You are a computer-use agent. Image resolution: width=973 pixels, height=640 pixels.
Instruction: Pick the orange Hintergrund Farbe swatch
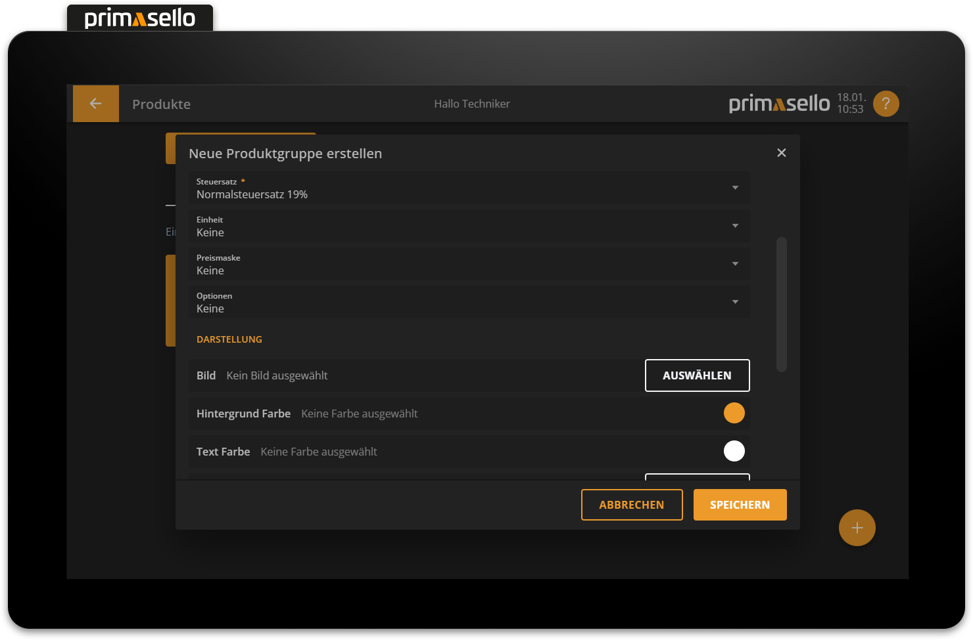point(734,414)
